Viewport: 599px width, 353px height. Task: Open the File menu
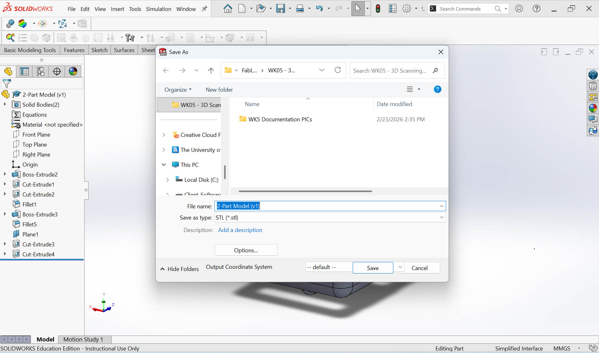click(71, 9)
